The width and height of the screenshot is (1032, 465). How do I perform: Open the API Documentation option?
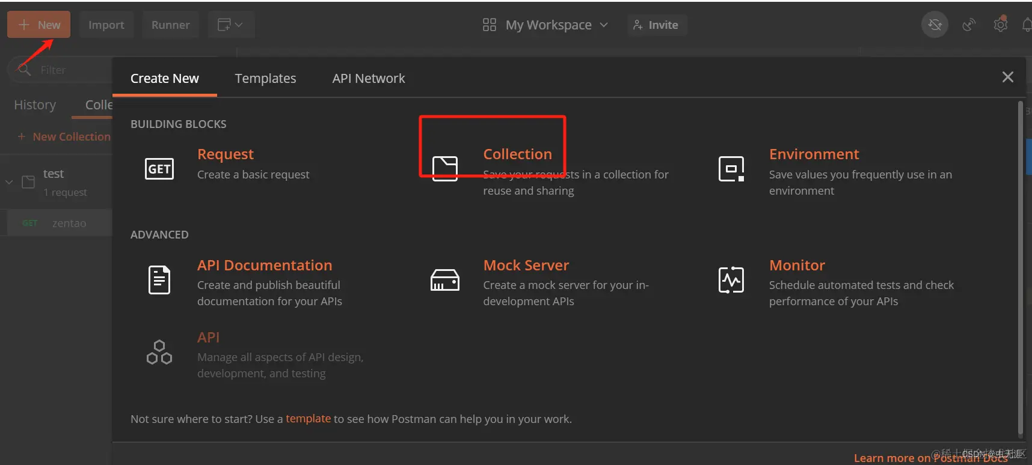(x=265, y=266)
